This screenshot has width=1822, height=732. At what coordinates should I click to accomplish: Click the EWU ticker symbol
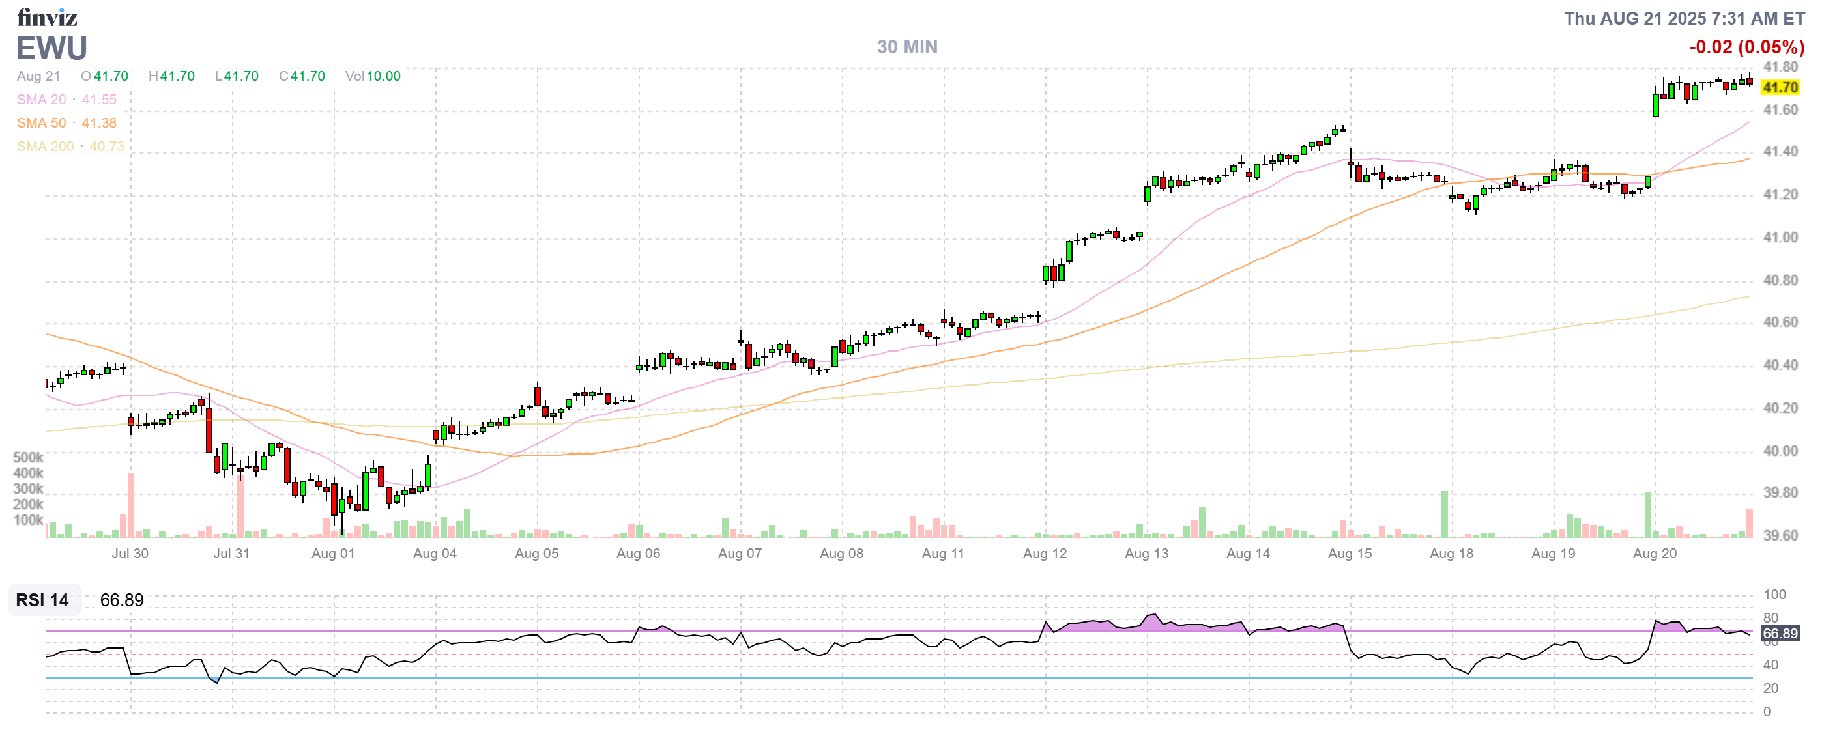coord(51,48)
